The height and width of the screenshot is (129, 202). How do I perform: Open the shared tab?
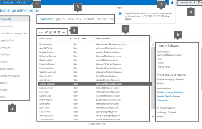point(101,19)
